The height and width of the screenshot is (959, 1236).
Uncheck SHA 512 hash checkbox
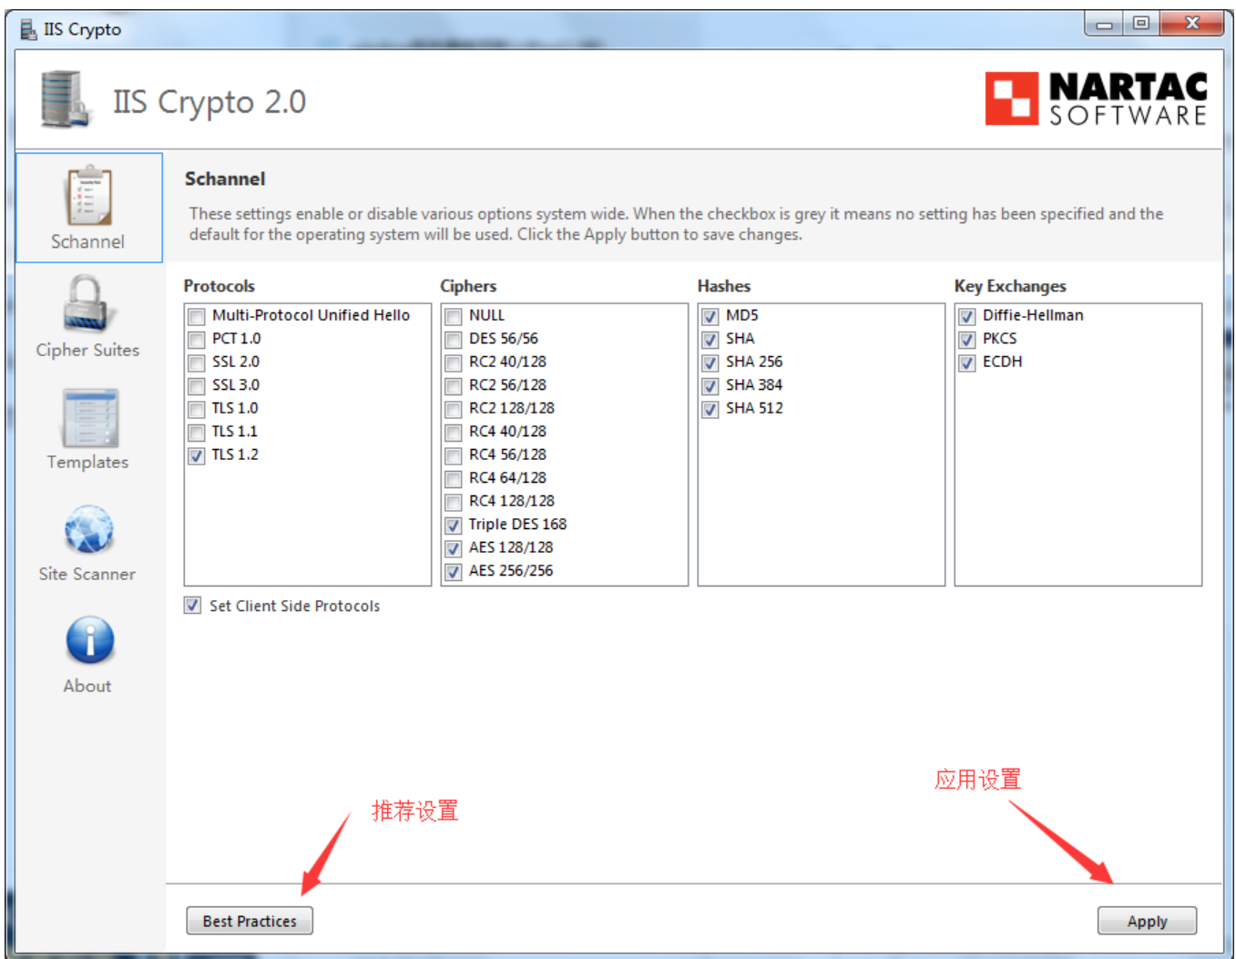710,410
